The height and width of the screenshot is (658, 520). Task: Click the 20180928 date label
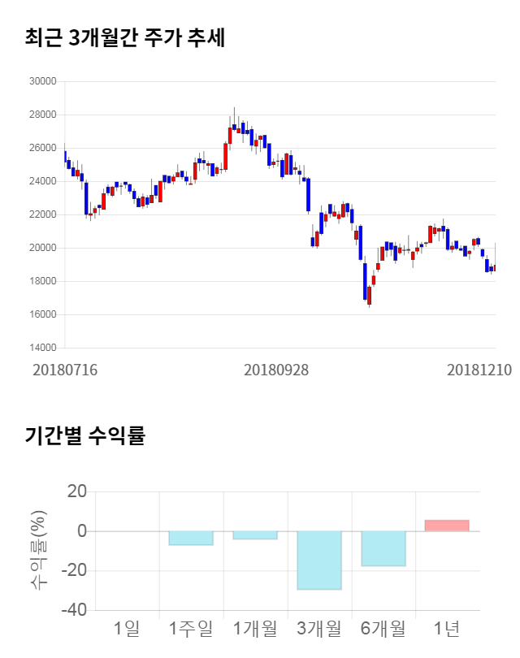[276, 370]
